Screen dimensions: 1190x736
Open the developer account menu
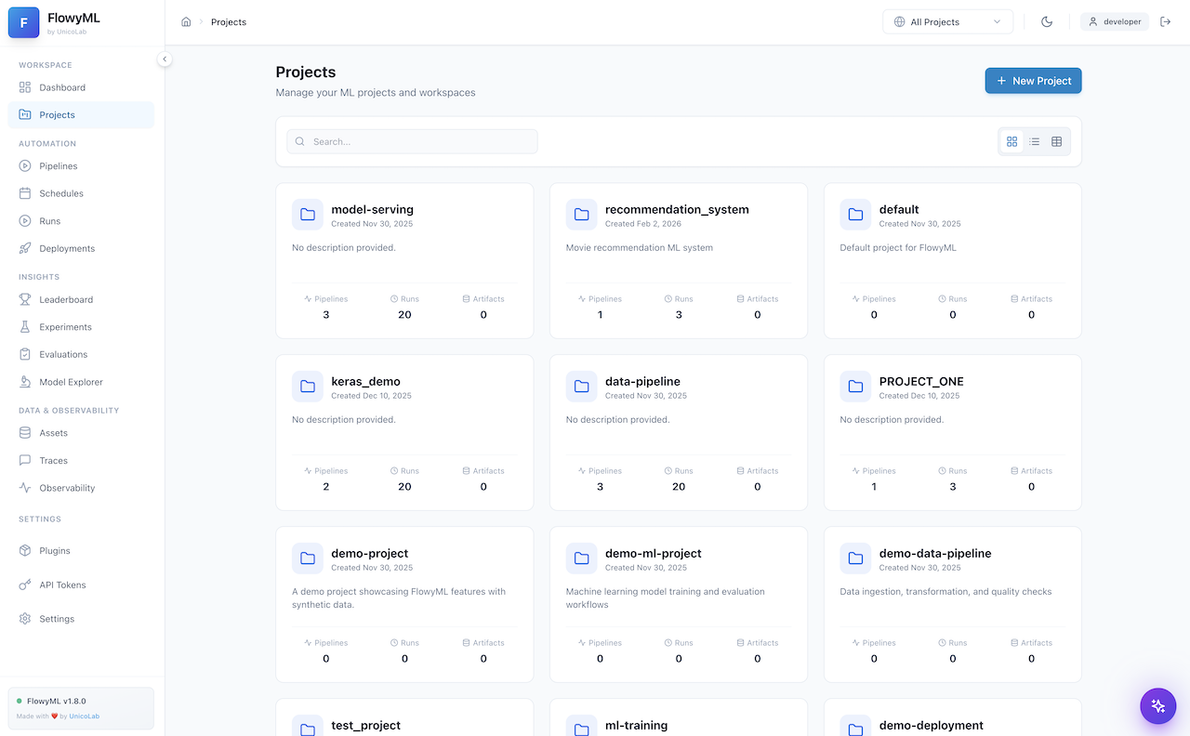1114,20
